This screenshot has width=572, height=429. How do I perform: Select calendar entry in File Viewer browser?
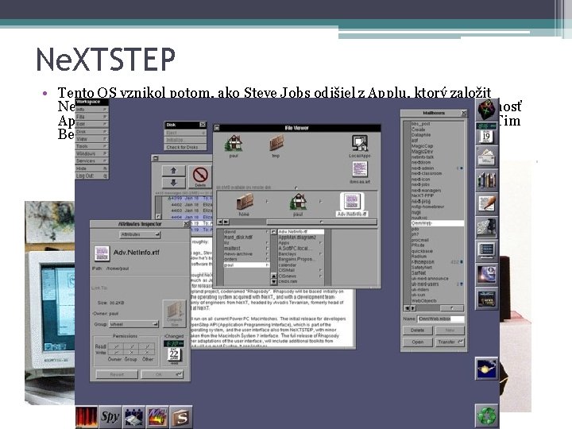[x=300, y=265]
